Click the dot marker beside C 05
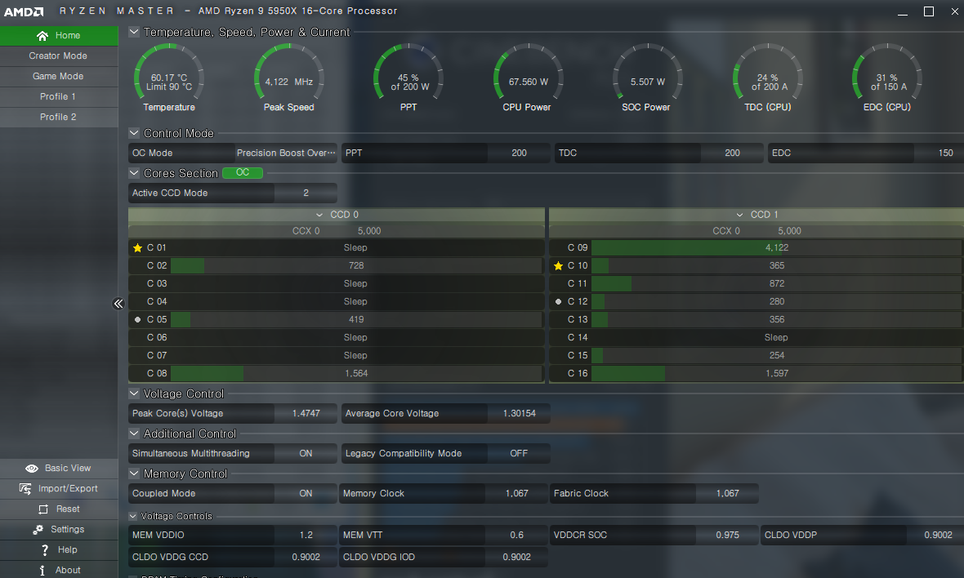 tap(138, 319)
